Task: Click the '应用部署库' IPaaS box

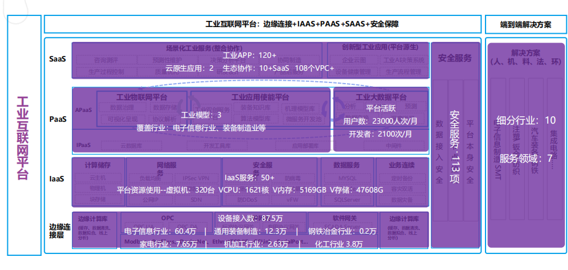Action: point(305,146)
